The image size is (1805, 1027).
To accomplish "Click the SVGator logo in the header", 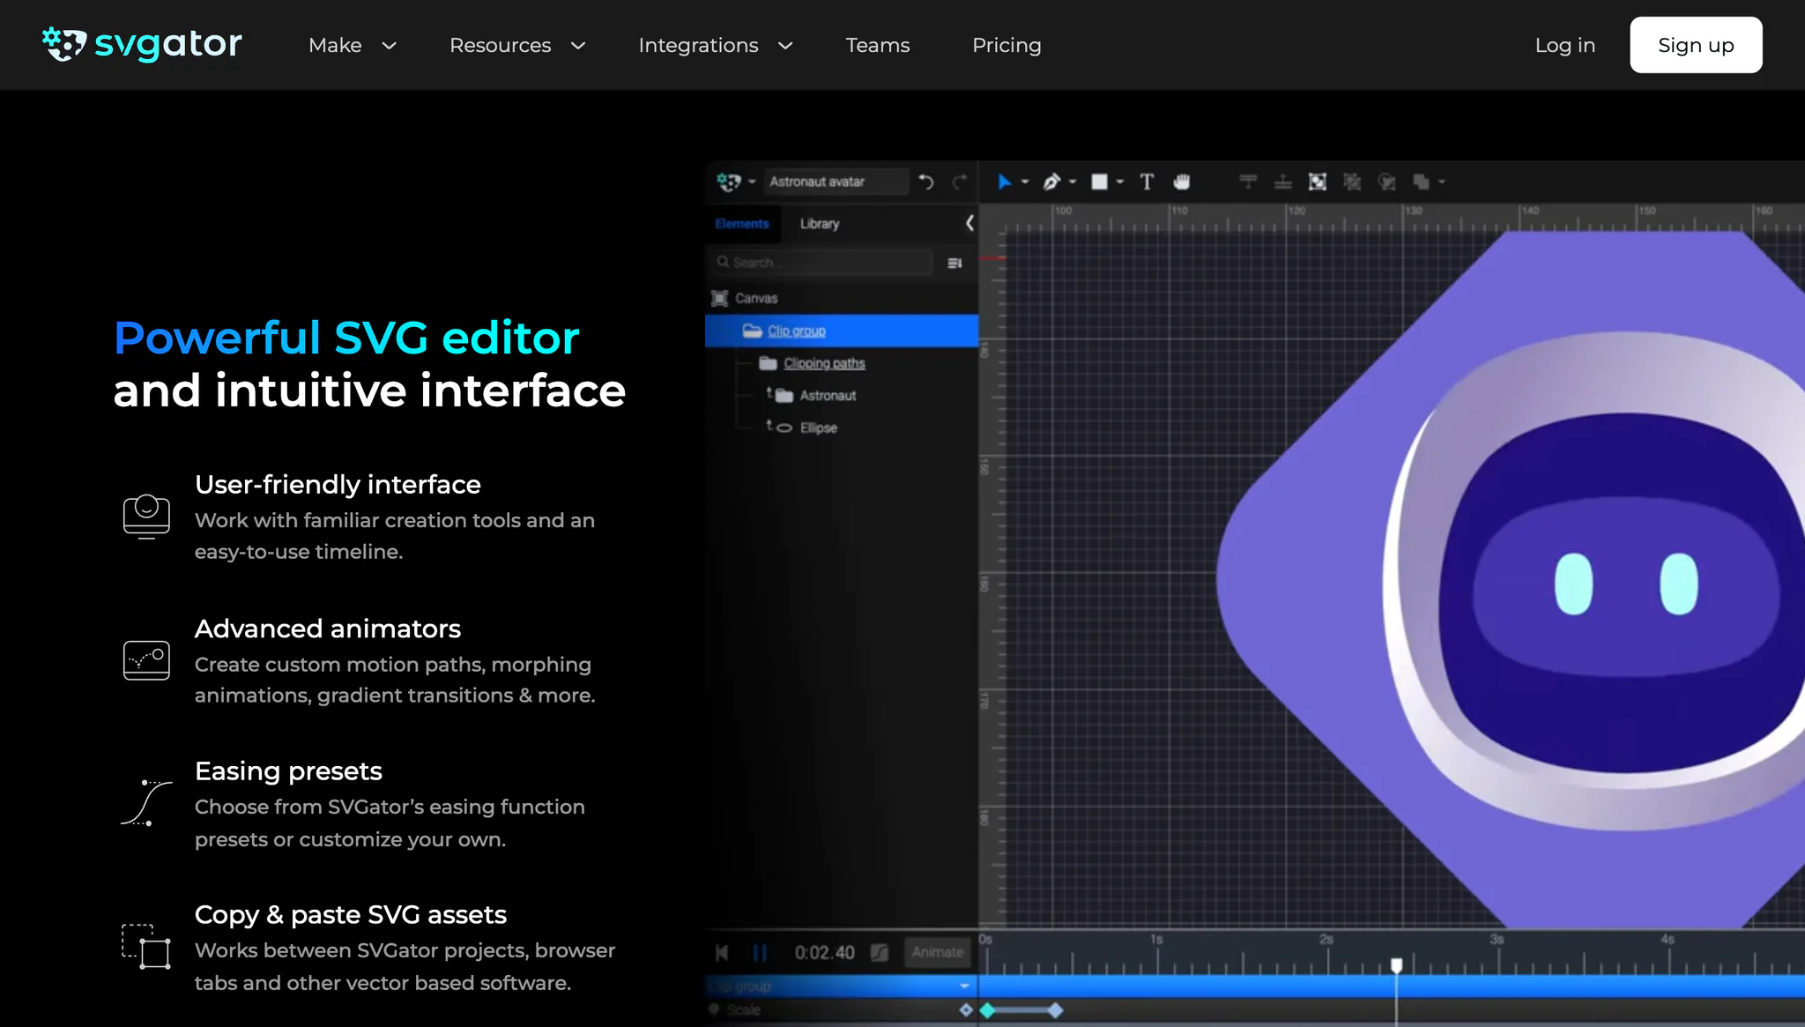I will [142, 44].
